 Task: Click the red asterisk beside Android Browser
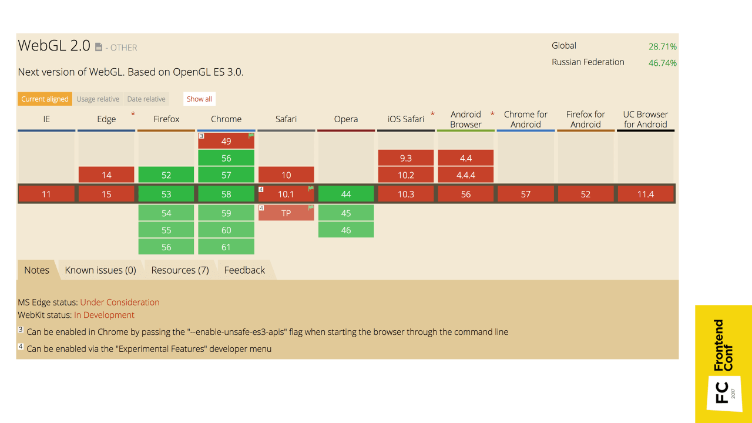[492, 114]
